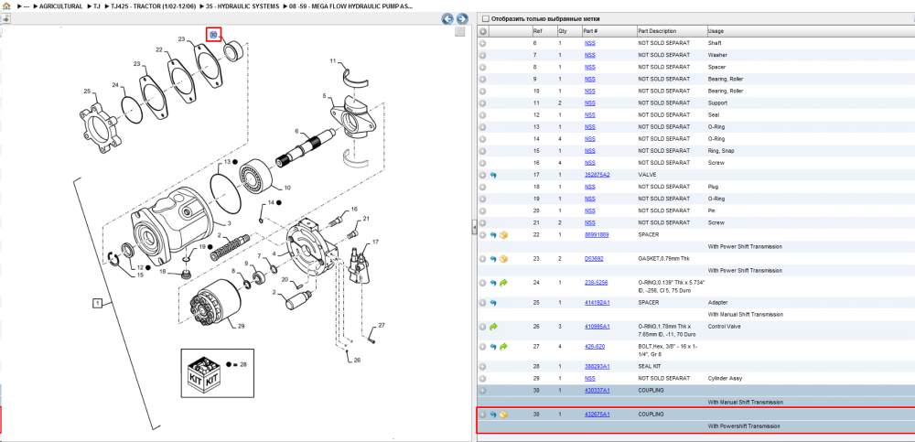Screen dimensions: 915x442
Task: Add Ref 11 Support row with plus icon
Action: pyautogui.click(x=482, y=102)
